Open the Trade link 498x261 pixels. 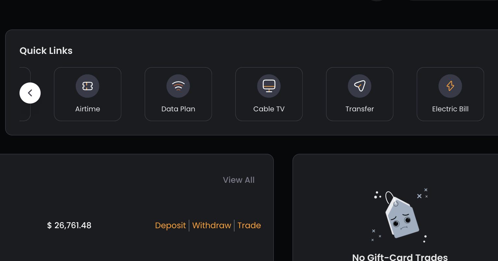pos(249,225)
